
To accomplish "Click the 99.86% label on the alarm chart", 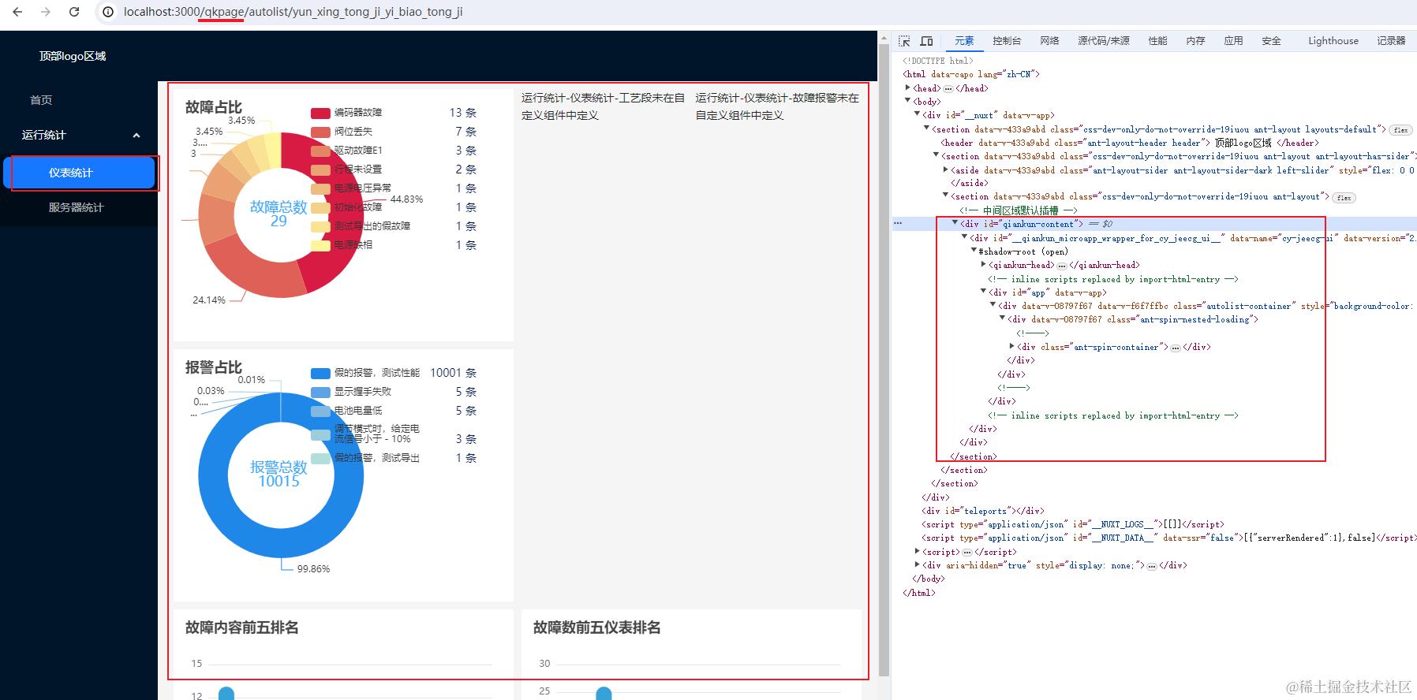I will pyautogui.click(x=313, y=569).
